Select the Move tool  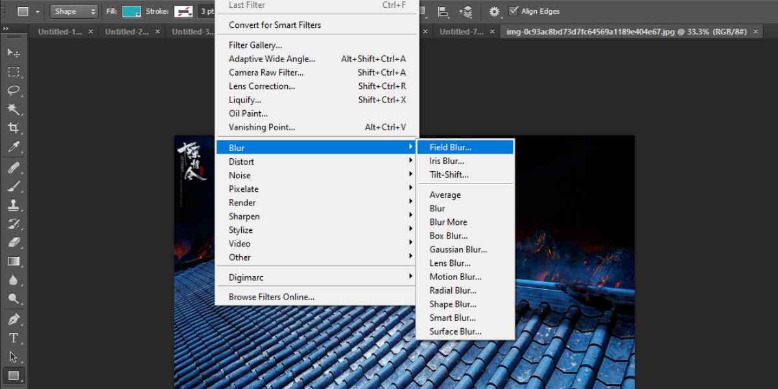pyautogui.click(x=14, y=53)
